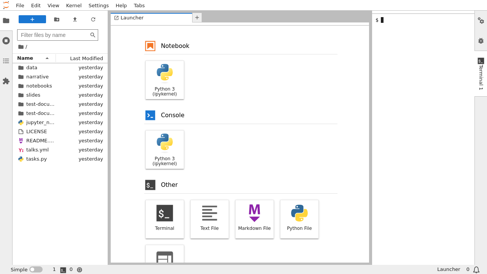Open the Property Inspector gears icon
The image size is (487, 274).
tap(481, 21)
